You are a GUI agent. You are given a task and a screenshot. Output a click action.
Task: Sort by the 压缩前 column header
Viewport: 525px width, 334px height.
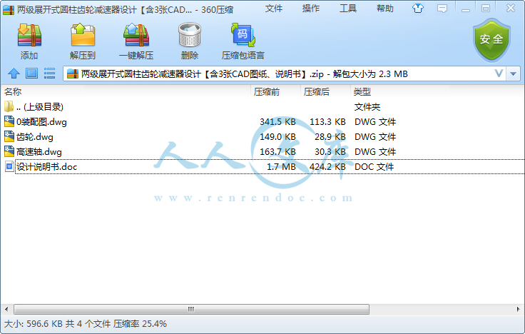point(275,92)
